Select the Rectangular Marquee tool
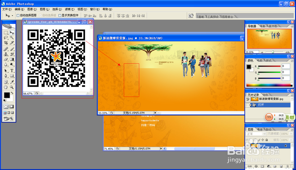296x170 pixels. 6,33
